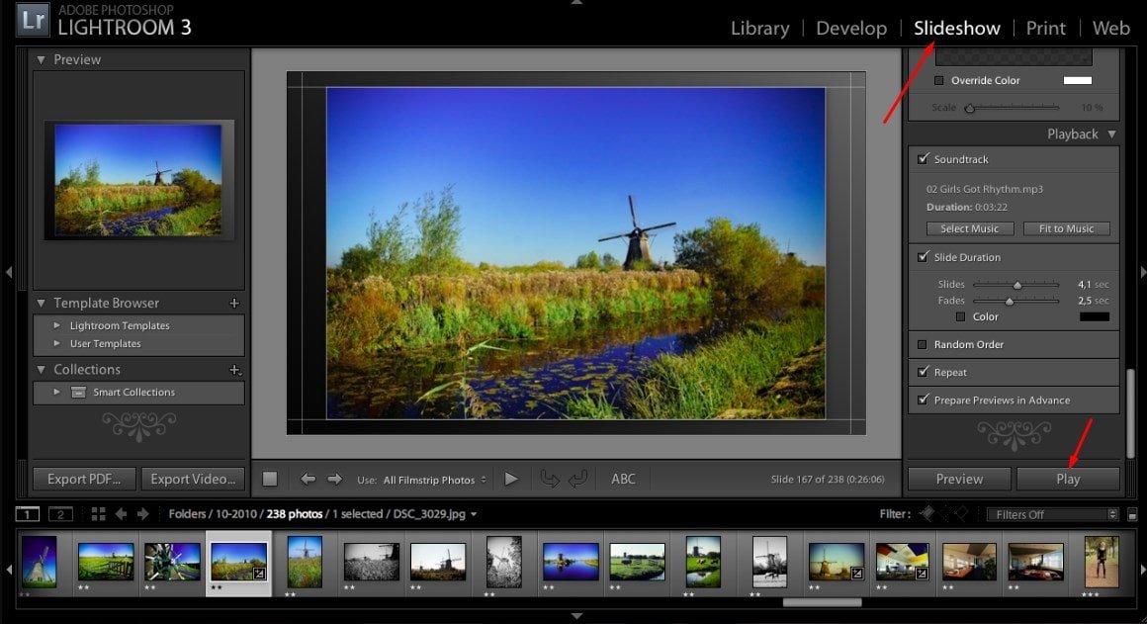The height and width of the screenshot is (624, 1147).
Task: Click the stop slideshow square icon
Action: tap(270, 480)
